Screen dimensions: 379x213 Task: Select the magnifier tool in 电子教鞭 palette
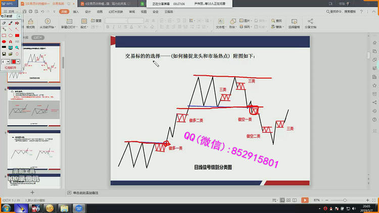pos(17,47)
